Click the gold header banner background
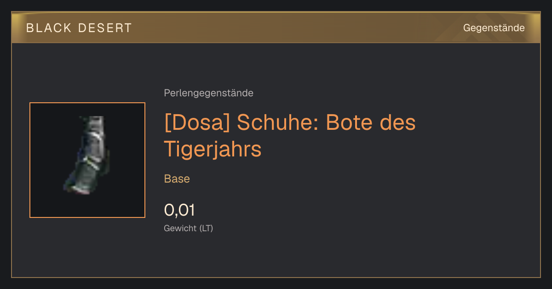The height and width of the screenshot is (289, 552). point(276,28)
